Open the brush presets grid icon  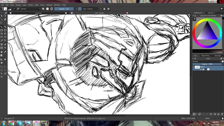[18, 9]
